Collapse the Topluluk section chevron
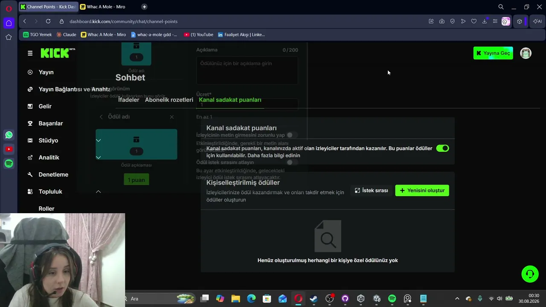 coord(98,191)
